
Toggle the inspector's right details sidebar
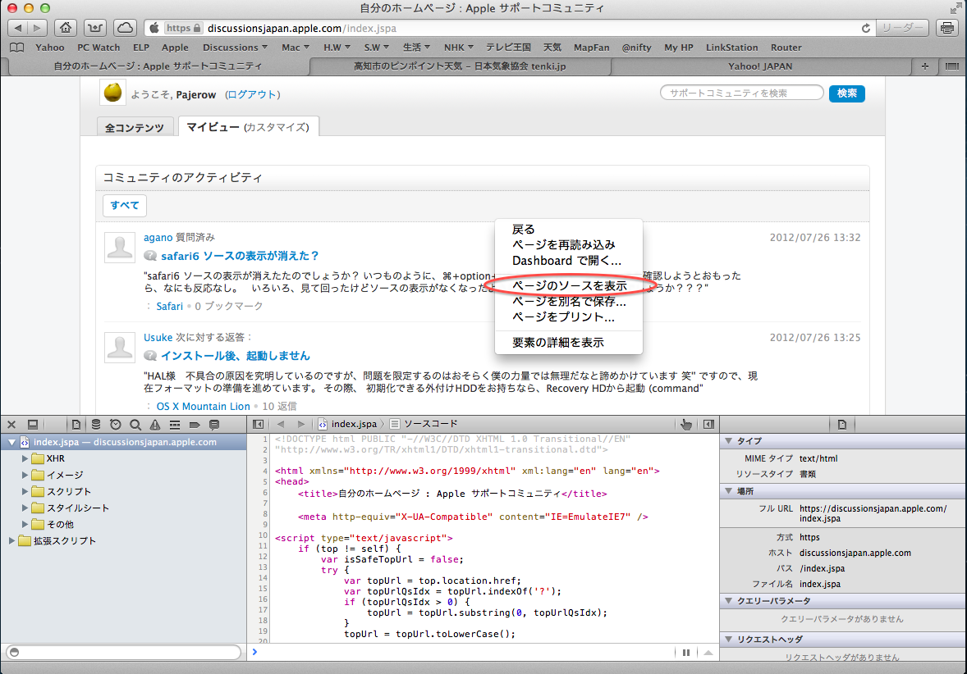pos(708,424)
